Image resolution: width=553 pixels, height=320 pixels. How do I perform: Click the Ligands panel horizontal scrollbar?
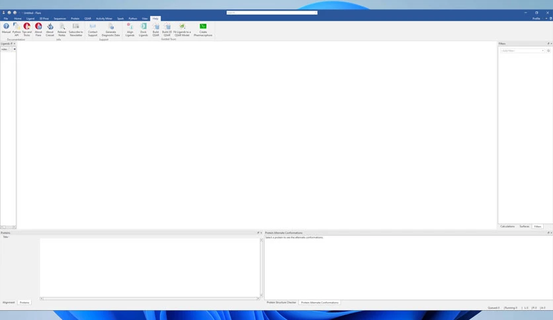(8, 227)
